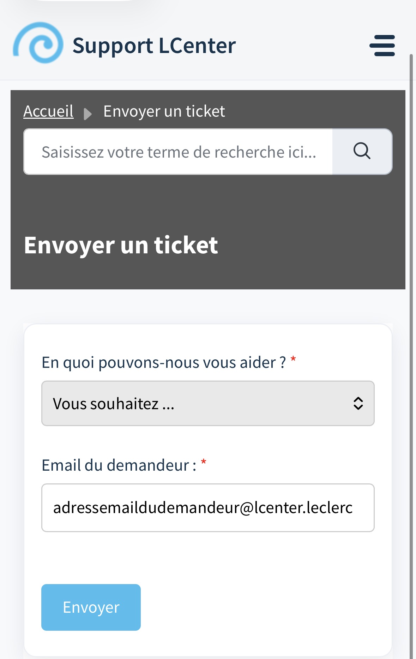Click the 'Envoyer un ticket' breadcrumb item
The height and width of the screenshot is (659, 416).
pyautogui.click(x=164, y=111)
